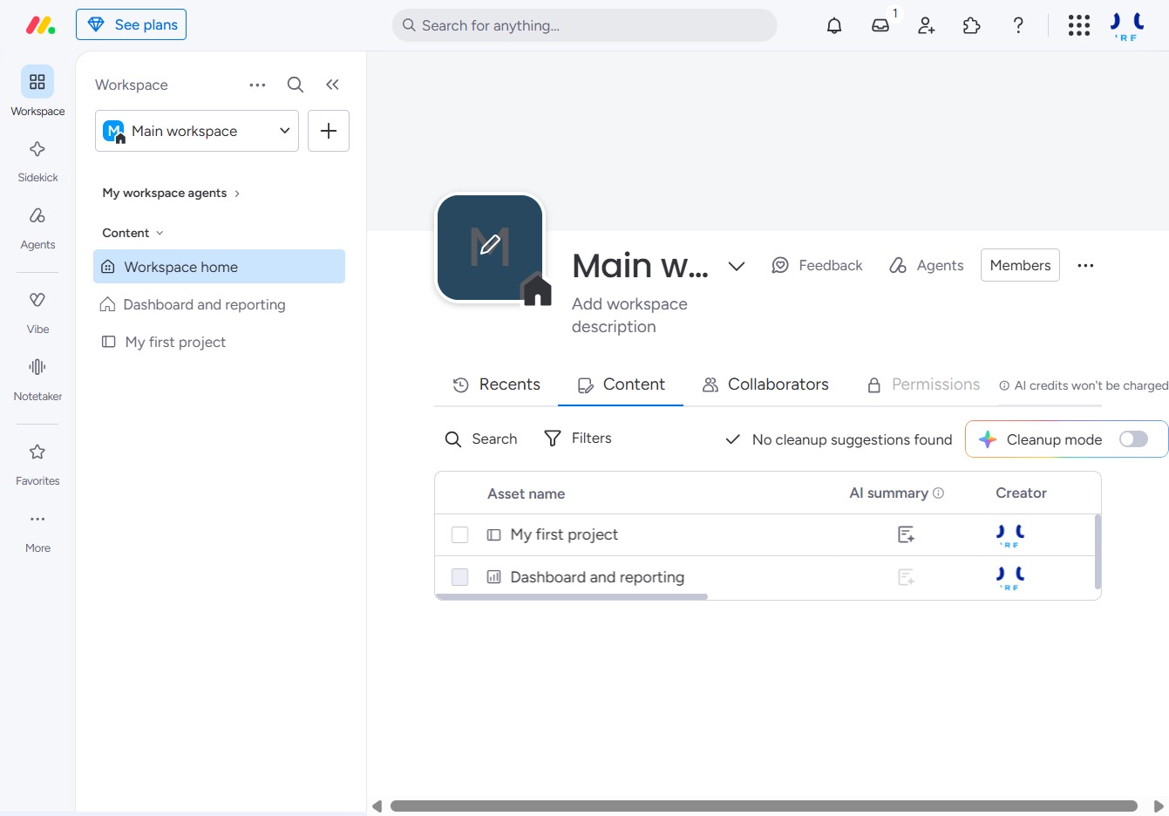Generate AI summary for Dashboard and reporting
The width and height of the screenshot is (1169, 816).
click(906, 577)
